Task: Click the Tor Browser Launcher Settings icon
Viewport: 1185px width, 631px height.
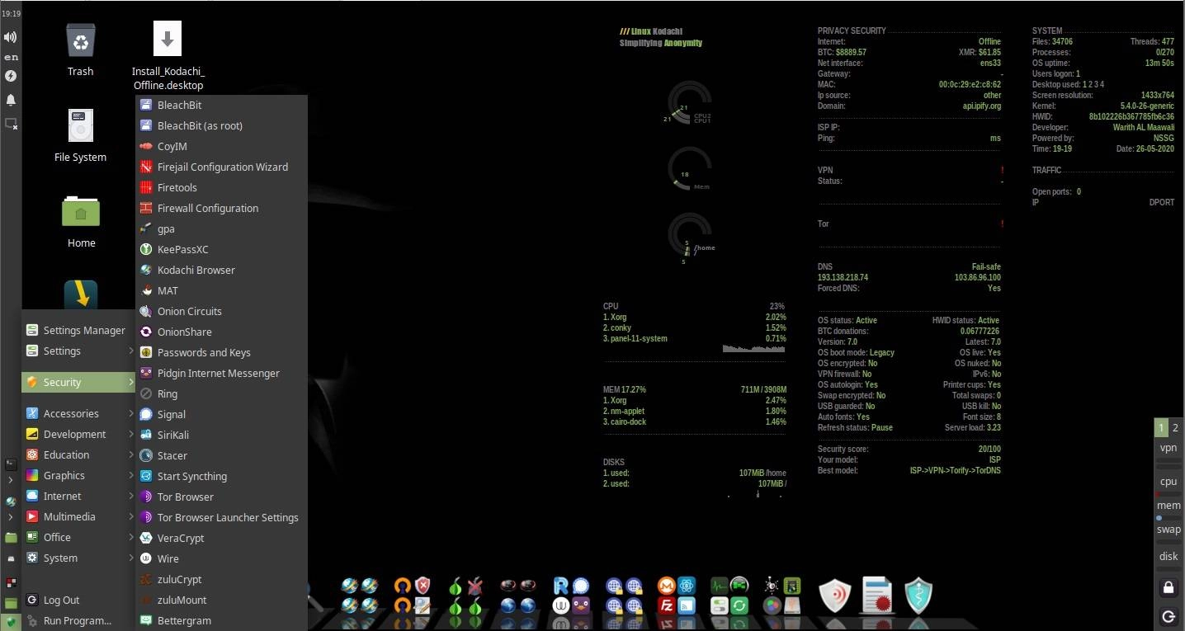Action: [146, 518]
